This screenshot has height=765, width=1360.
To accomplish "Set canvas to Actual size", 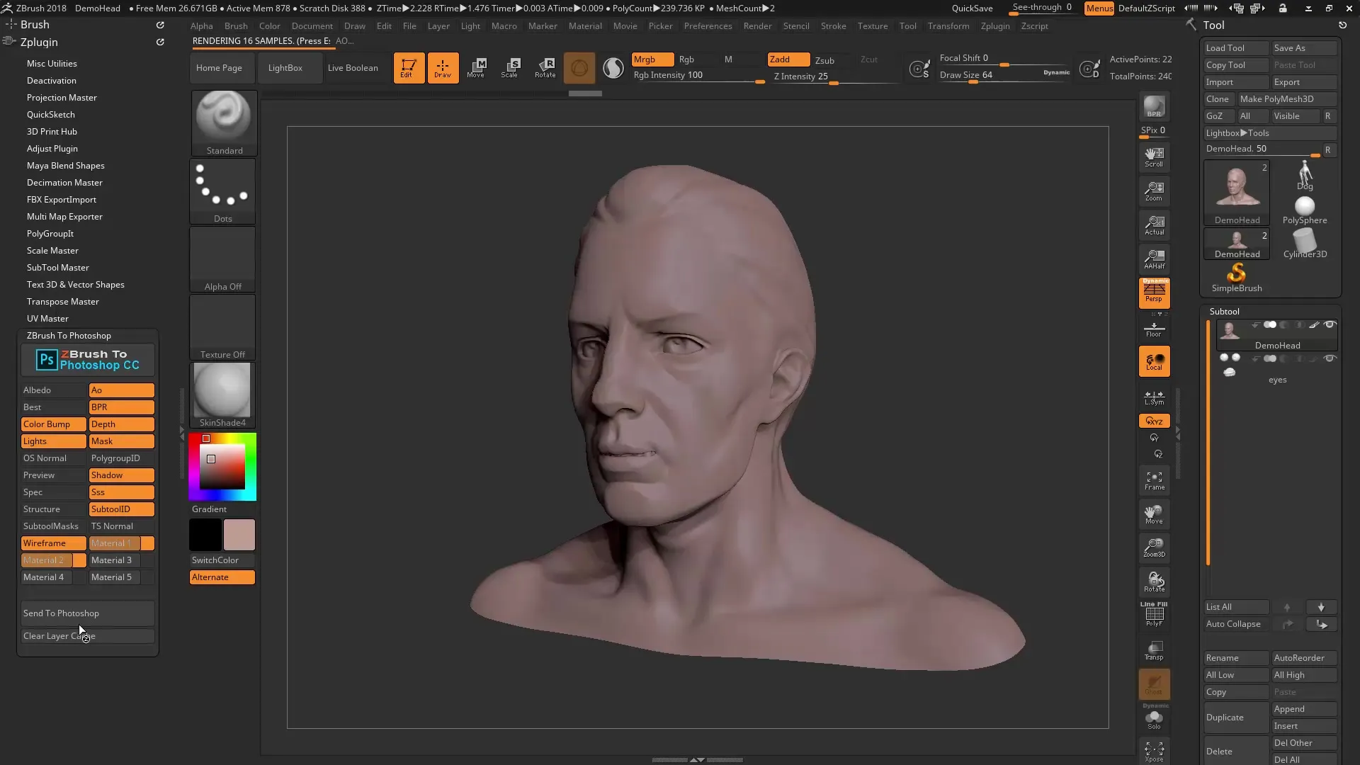I will click(1154, 225).
